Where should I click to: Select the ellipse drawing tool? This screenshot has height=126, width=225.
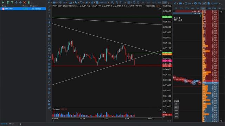(49, 46)
